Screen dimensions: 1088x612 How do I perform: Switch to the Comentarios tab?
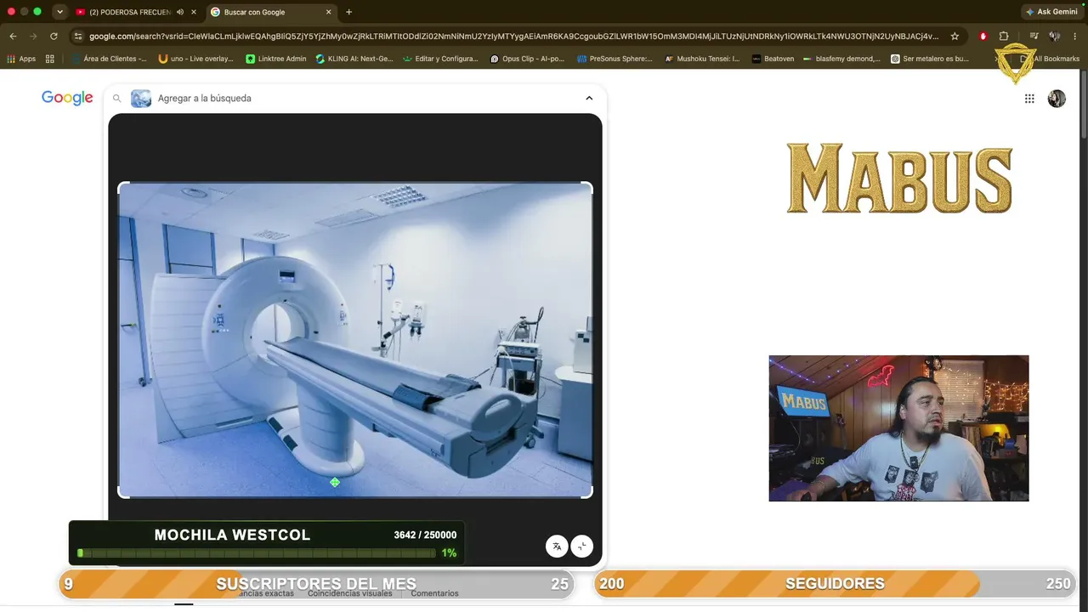tap(434, 593)
